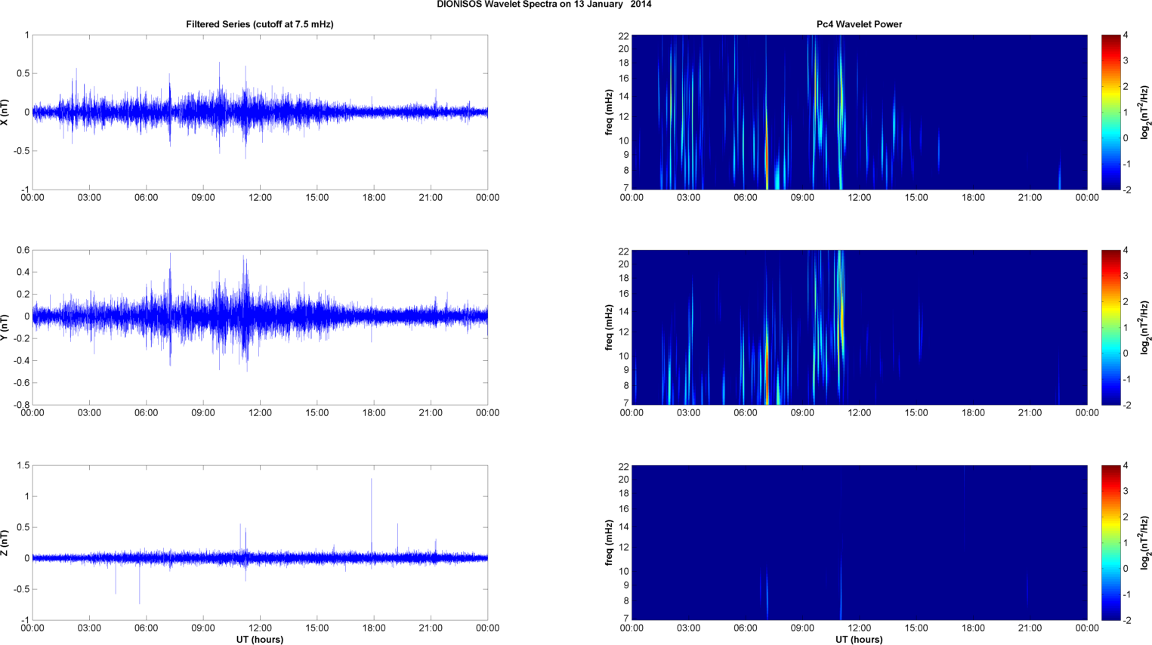Click the '-0.6' tick on the Y plot axis
The height and width of the screenshot is (645, 1152).
pos(20,383)
